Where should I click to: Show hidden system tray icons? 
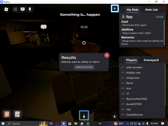click(x=128, y=124)
